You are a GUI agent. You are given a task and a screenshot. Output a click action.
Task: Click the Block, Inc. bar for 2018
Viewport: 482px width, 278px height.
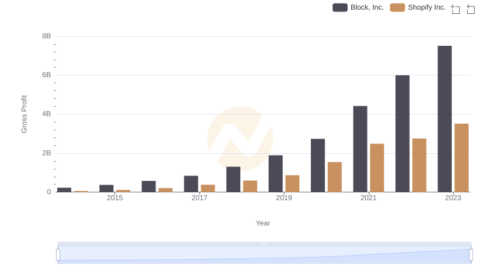click(x=233, y=180)
